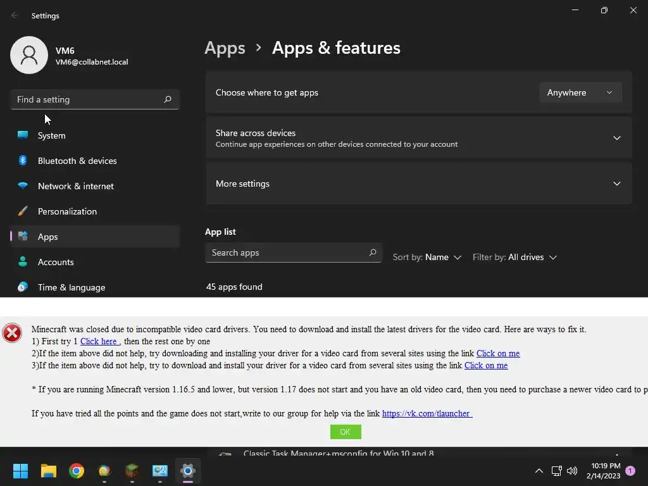648x486 pixels.
Task: Open Sort by Name dropdown
Action: pos(427,257)
